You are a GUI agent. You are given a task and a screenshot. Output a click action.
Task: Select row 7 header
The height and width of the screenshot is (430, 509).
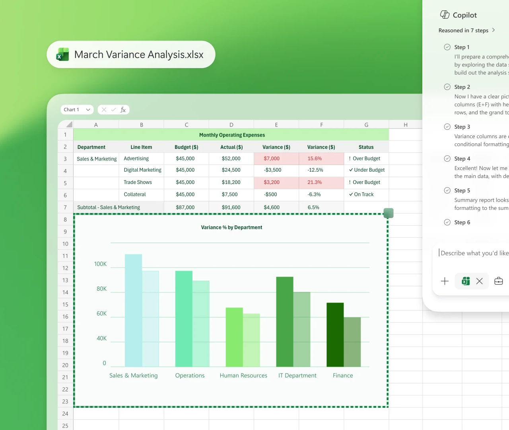65,207
